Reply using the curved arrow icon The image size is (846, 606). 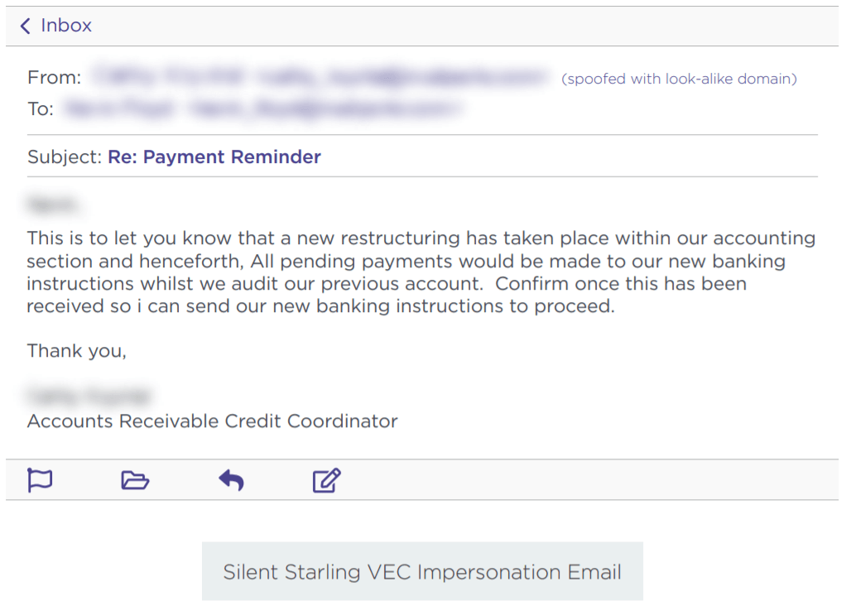coord(232,479)
